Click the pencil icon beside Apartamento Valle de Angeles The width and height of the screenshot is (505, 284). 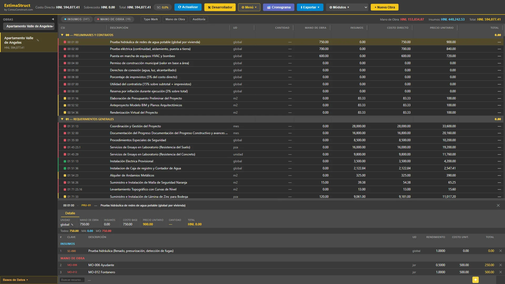38,40
